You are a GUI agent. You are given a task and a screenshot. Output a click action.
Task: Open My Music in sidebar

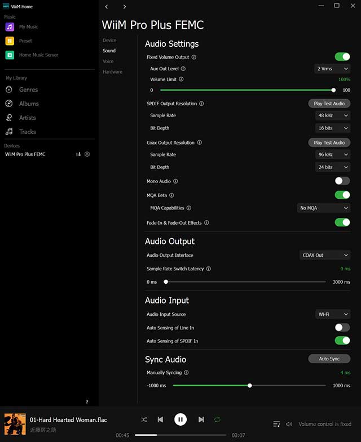(29, 27)
